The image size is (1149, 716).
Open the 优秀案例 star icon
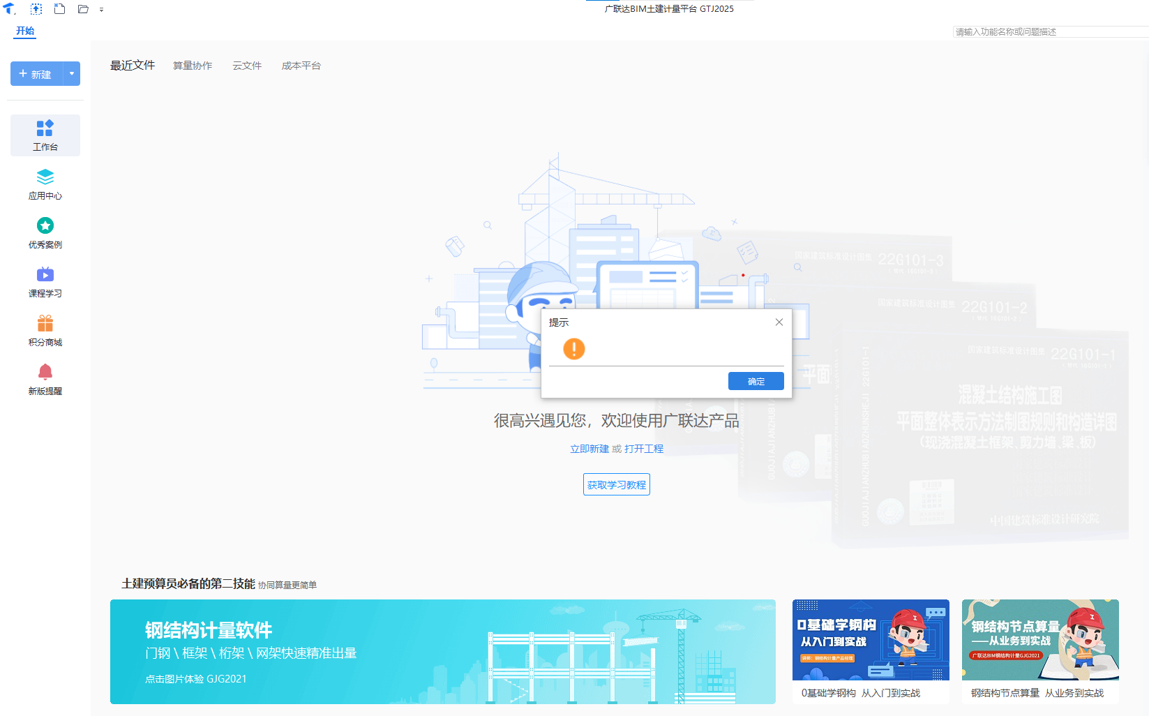click(45, 225)
